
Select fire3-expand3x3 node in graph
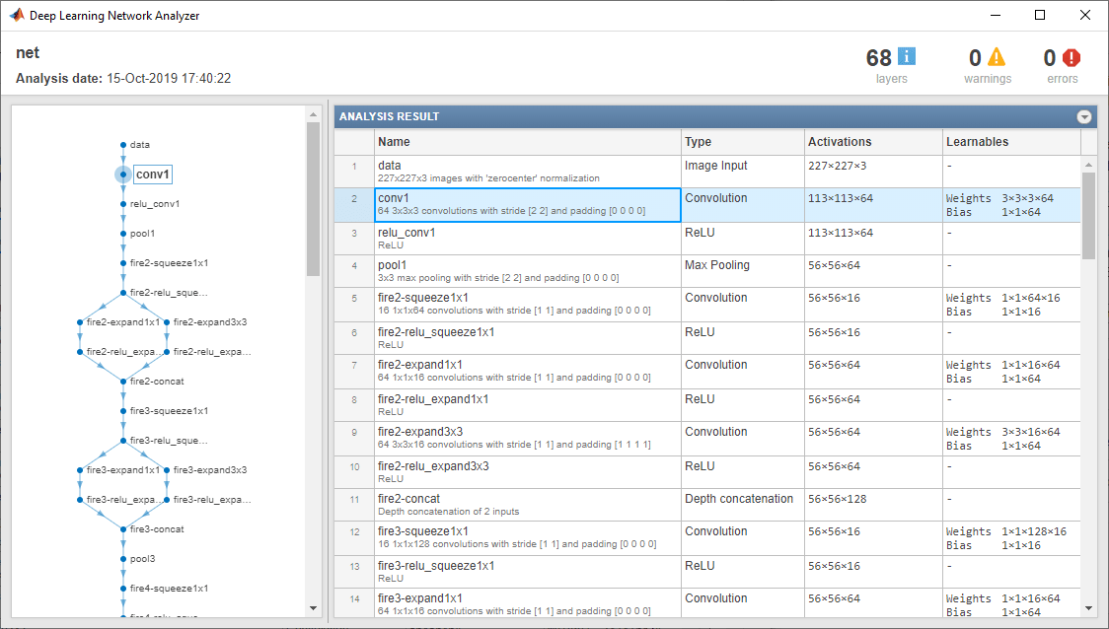(x=167, y=470)
